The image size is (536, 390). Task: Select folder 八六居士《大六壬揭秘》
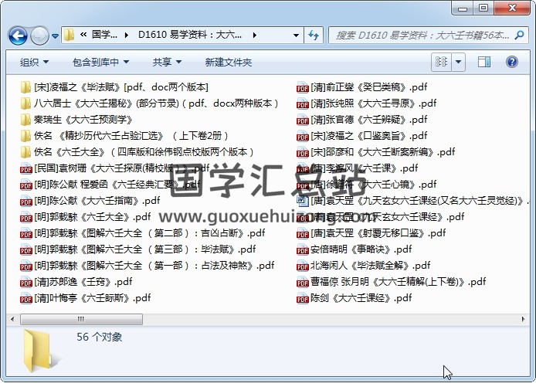click(149, 103)
